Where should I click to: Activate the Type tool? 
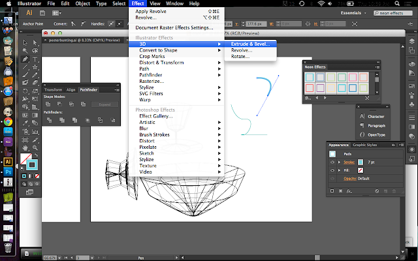tap(35, 59)
